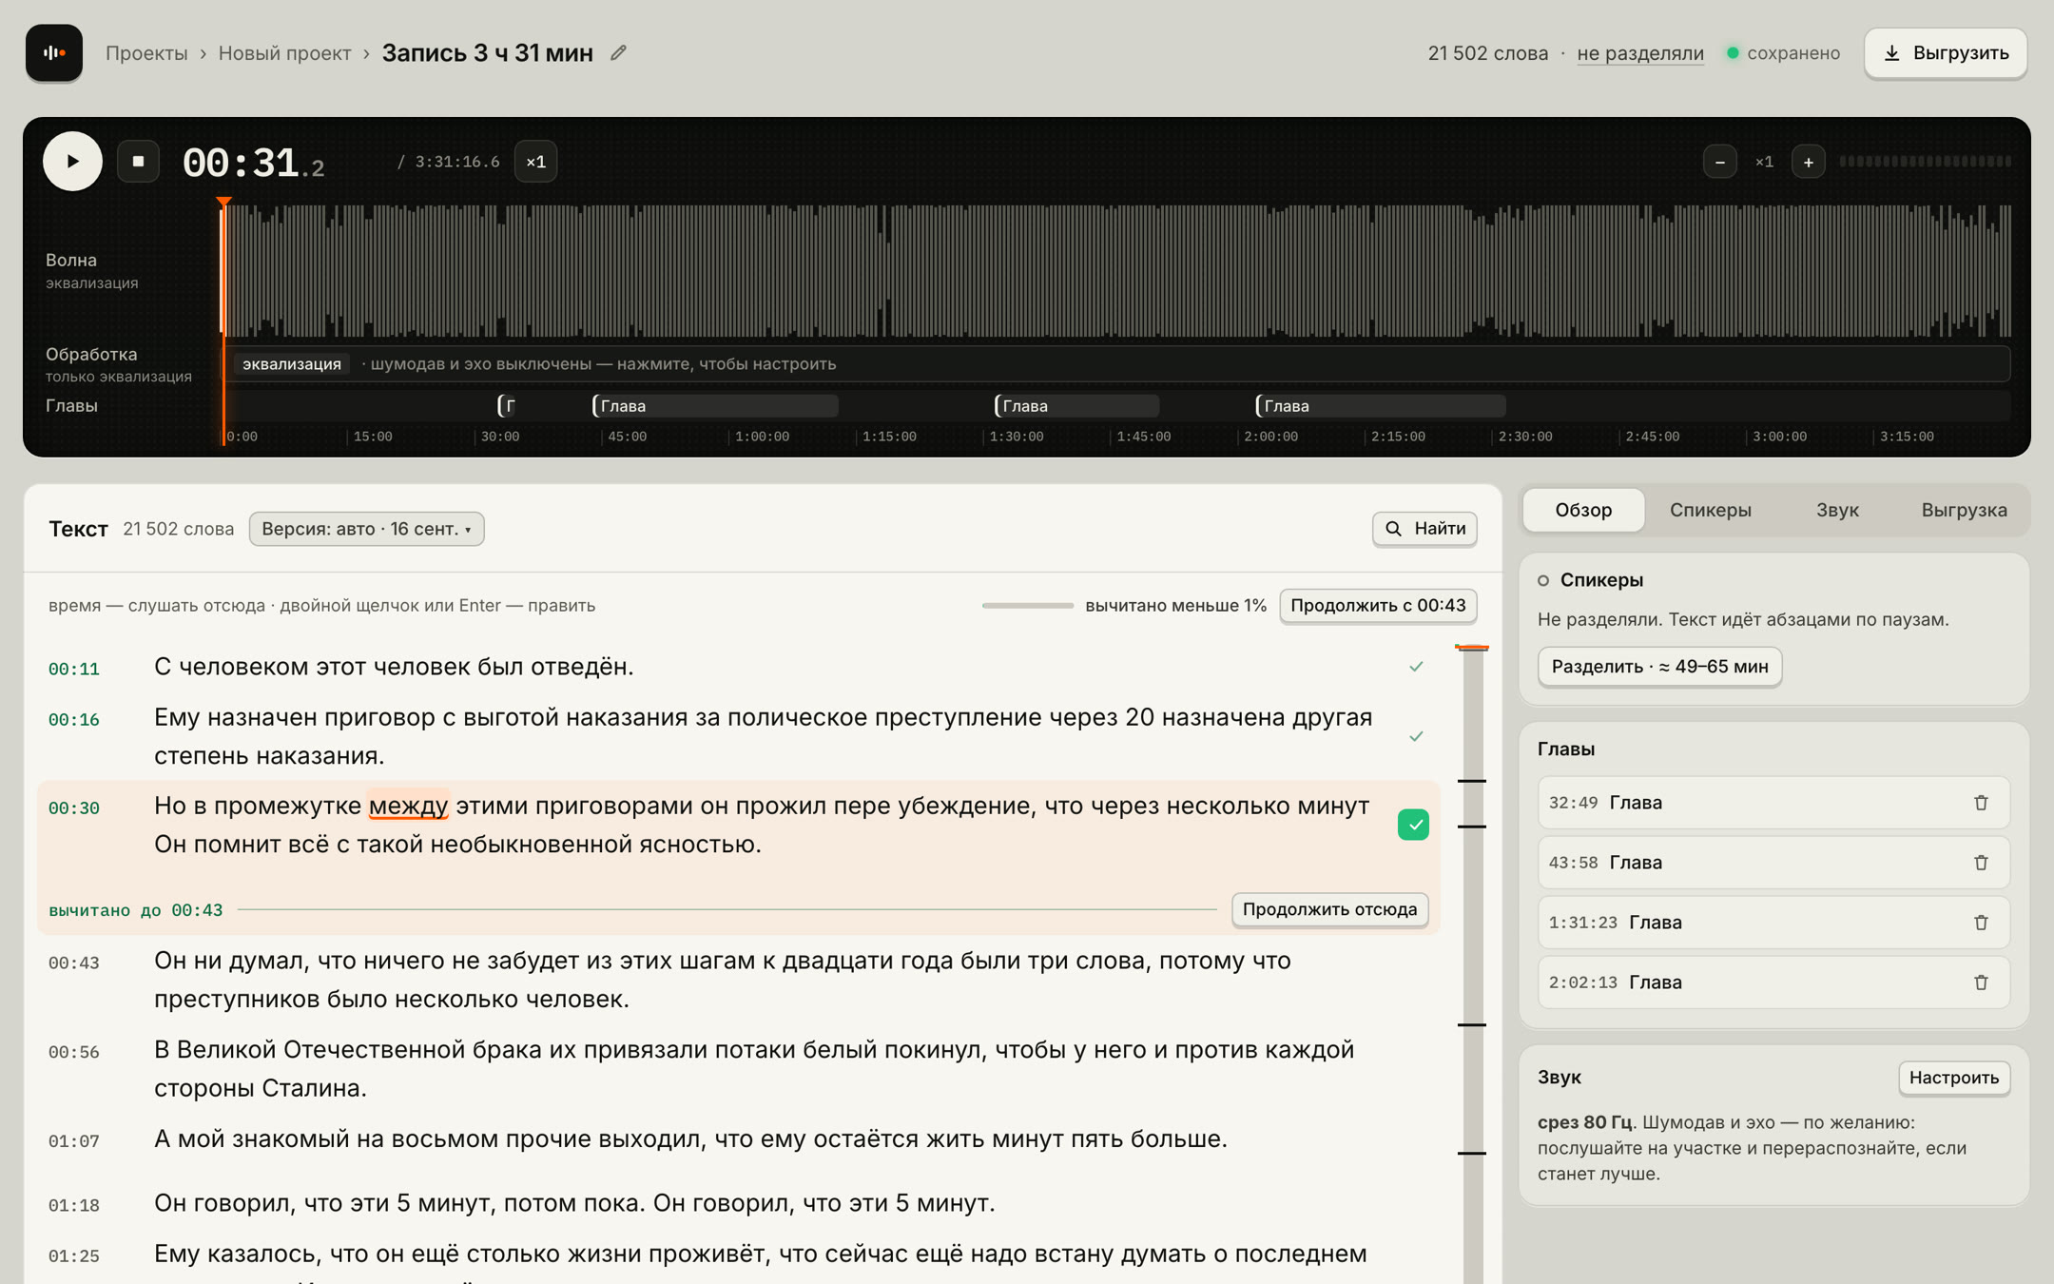Click the 01:18 timestamp to listen
The width and height of the screenshot is (2054, 1284).
tap(74, 1205)
